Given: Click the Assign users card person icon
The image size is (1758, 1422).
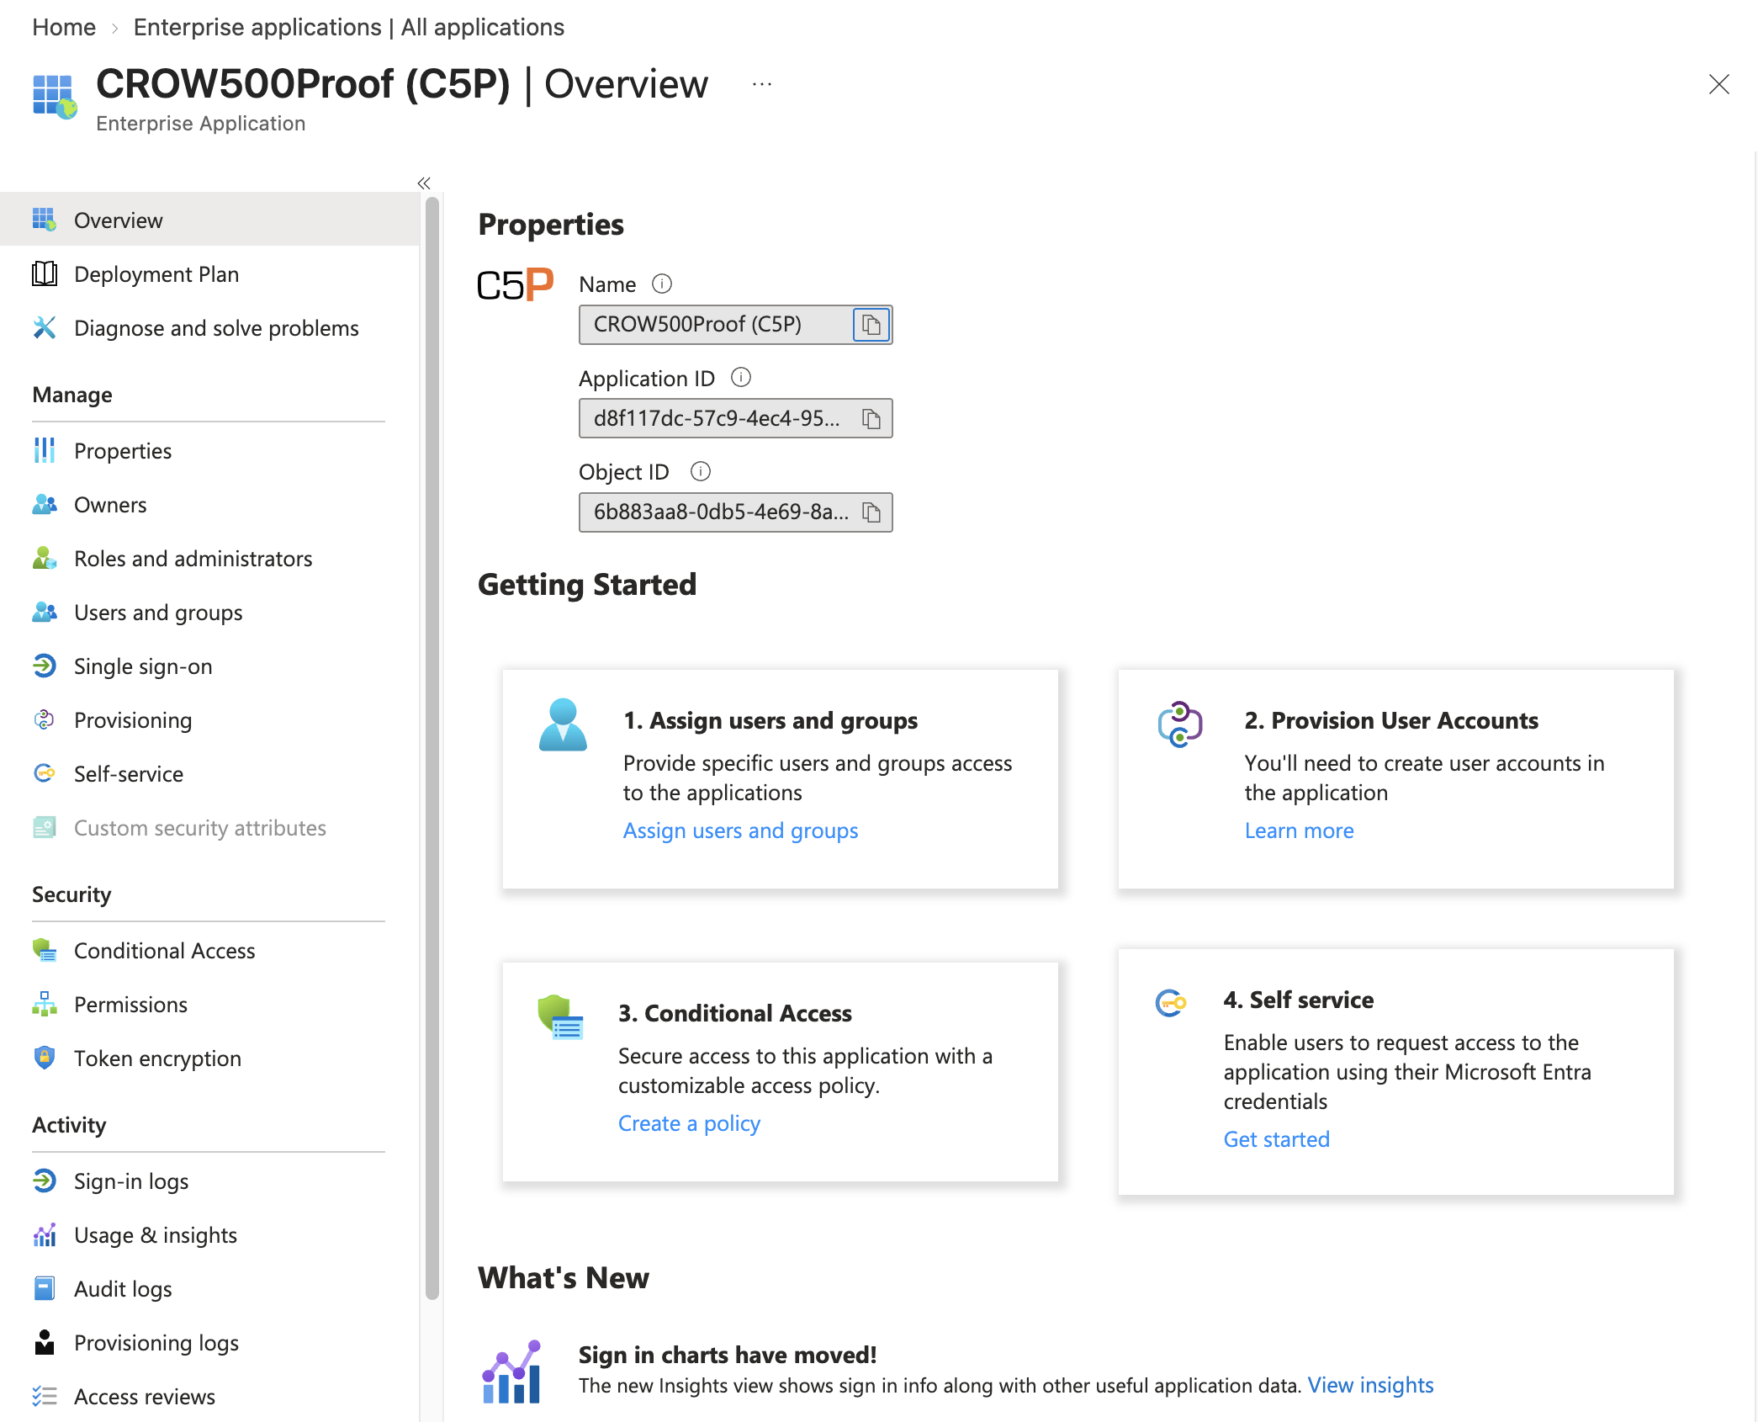Looking at the screenshot, I should click(563, 724).
